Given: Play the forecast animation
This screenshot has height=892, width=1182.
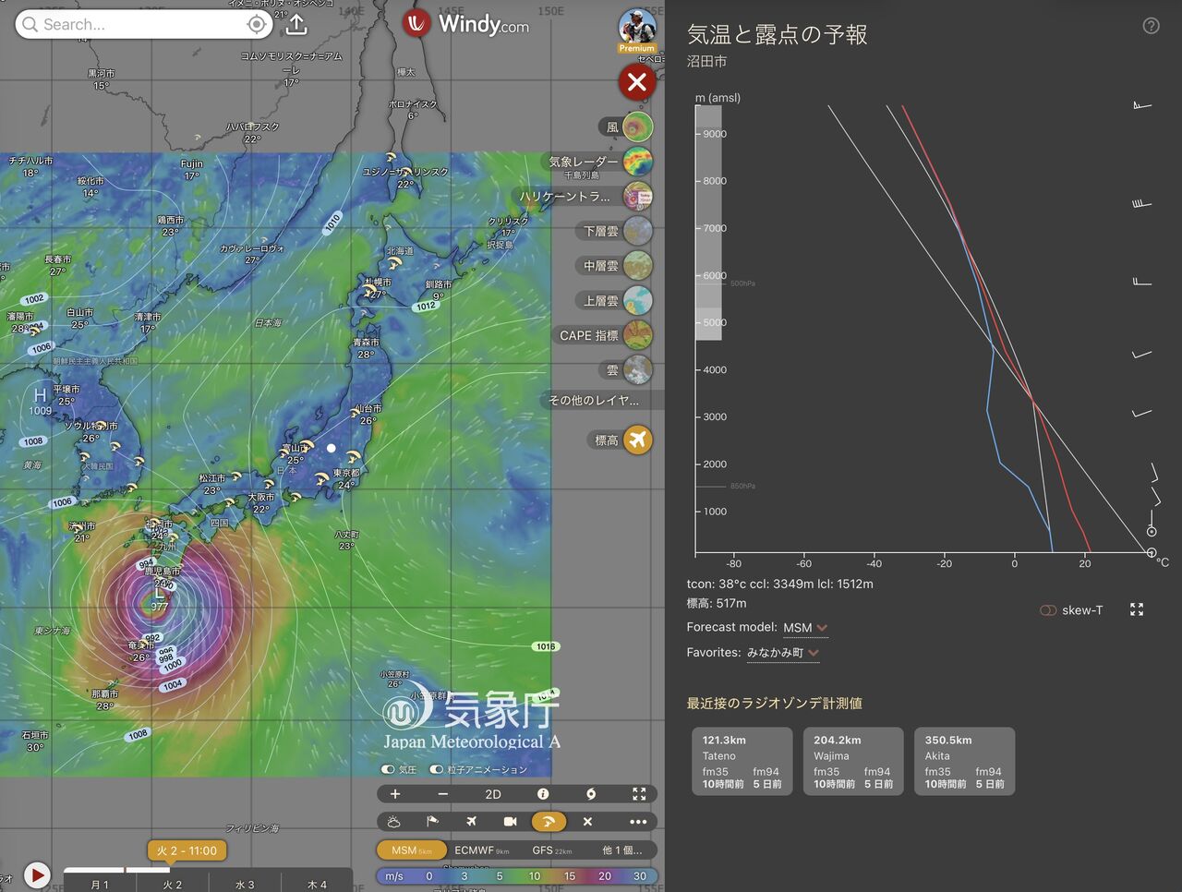Looking at the screenshot, I should (37, 874).
